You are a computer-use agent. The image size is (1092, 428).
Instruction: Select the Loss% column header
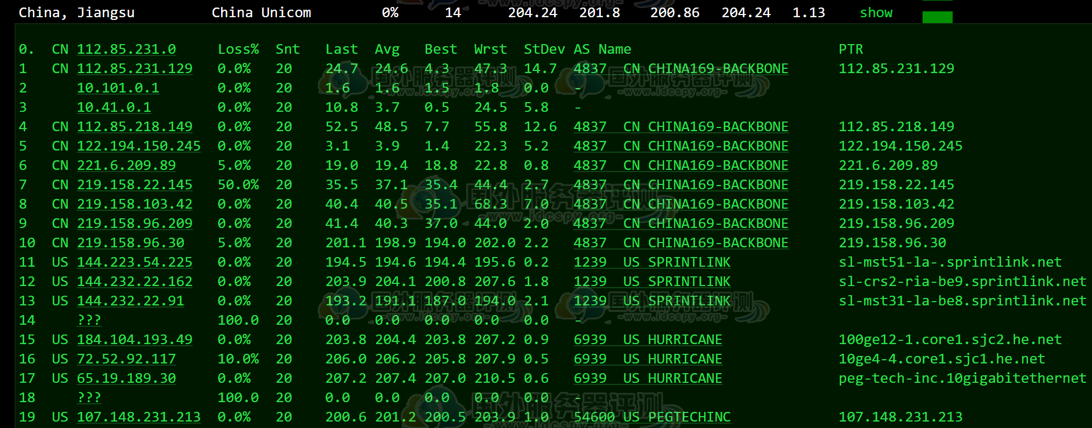coord(238,49)
